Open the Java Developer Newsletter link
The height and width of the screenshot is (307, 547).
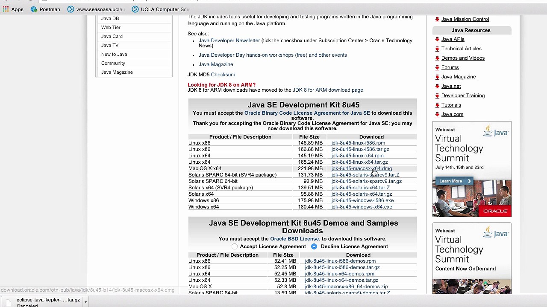coord(229,41)
